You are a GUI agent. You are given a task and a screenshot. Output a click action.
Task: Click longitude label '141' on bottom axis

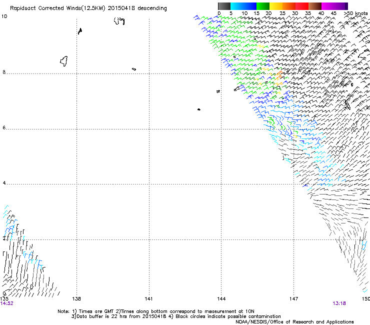coord(148,299)
